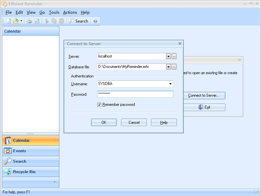Click the status bar resize grip
This screenshot has height=196, width=261.
(x=257, y=192)
